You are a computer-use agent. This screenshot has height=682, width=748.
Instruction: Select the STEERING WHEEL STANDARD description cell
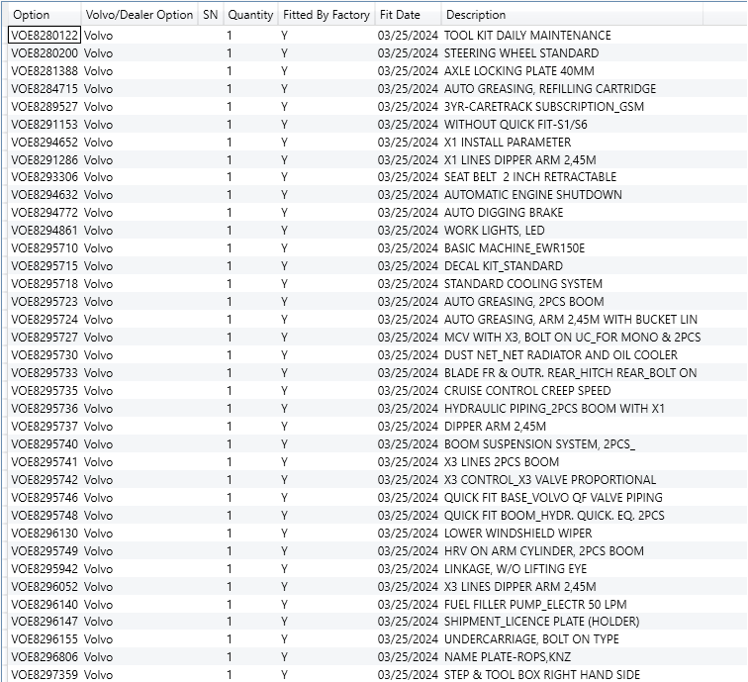coord(520,53)
